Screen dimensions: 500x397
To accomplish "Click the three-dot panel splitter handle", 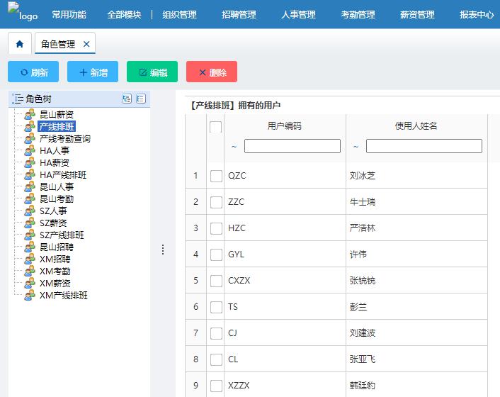I will tap(163, 250).
